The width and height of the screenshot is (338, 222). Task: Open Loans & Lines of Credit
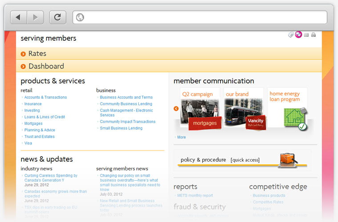[x=44, y=117]
